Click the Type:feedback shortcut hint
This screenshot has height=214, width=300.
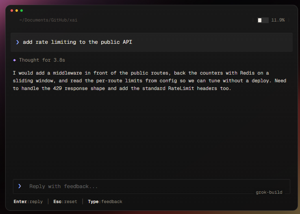tap(105, 201)
